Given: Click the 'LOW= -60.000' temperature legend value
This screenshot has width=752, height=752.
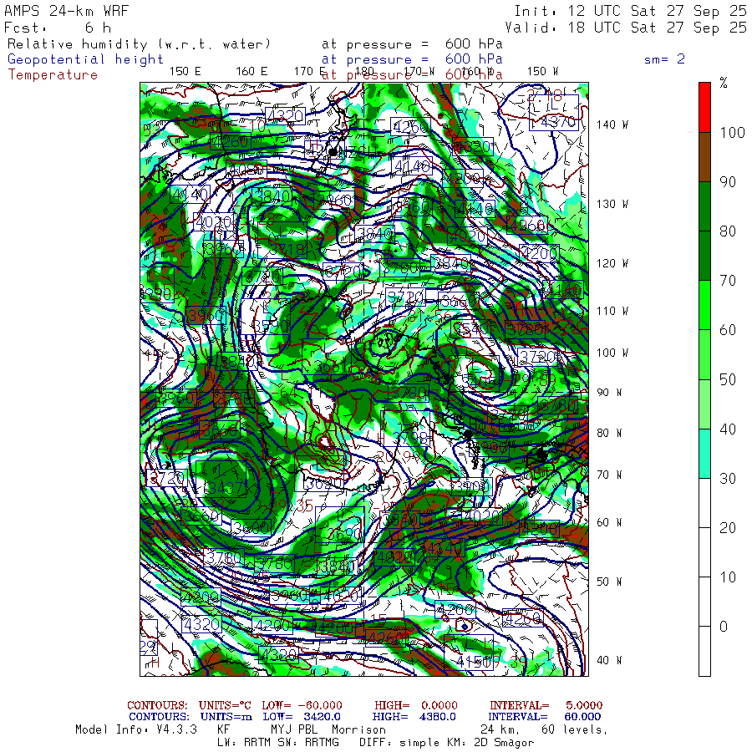Looking at the screenshot, I should [302, 705].
